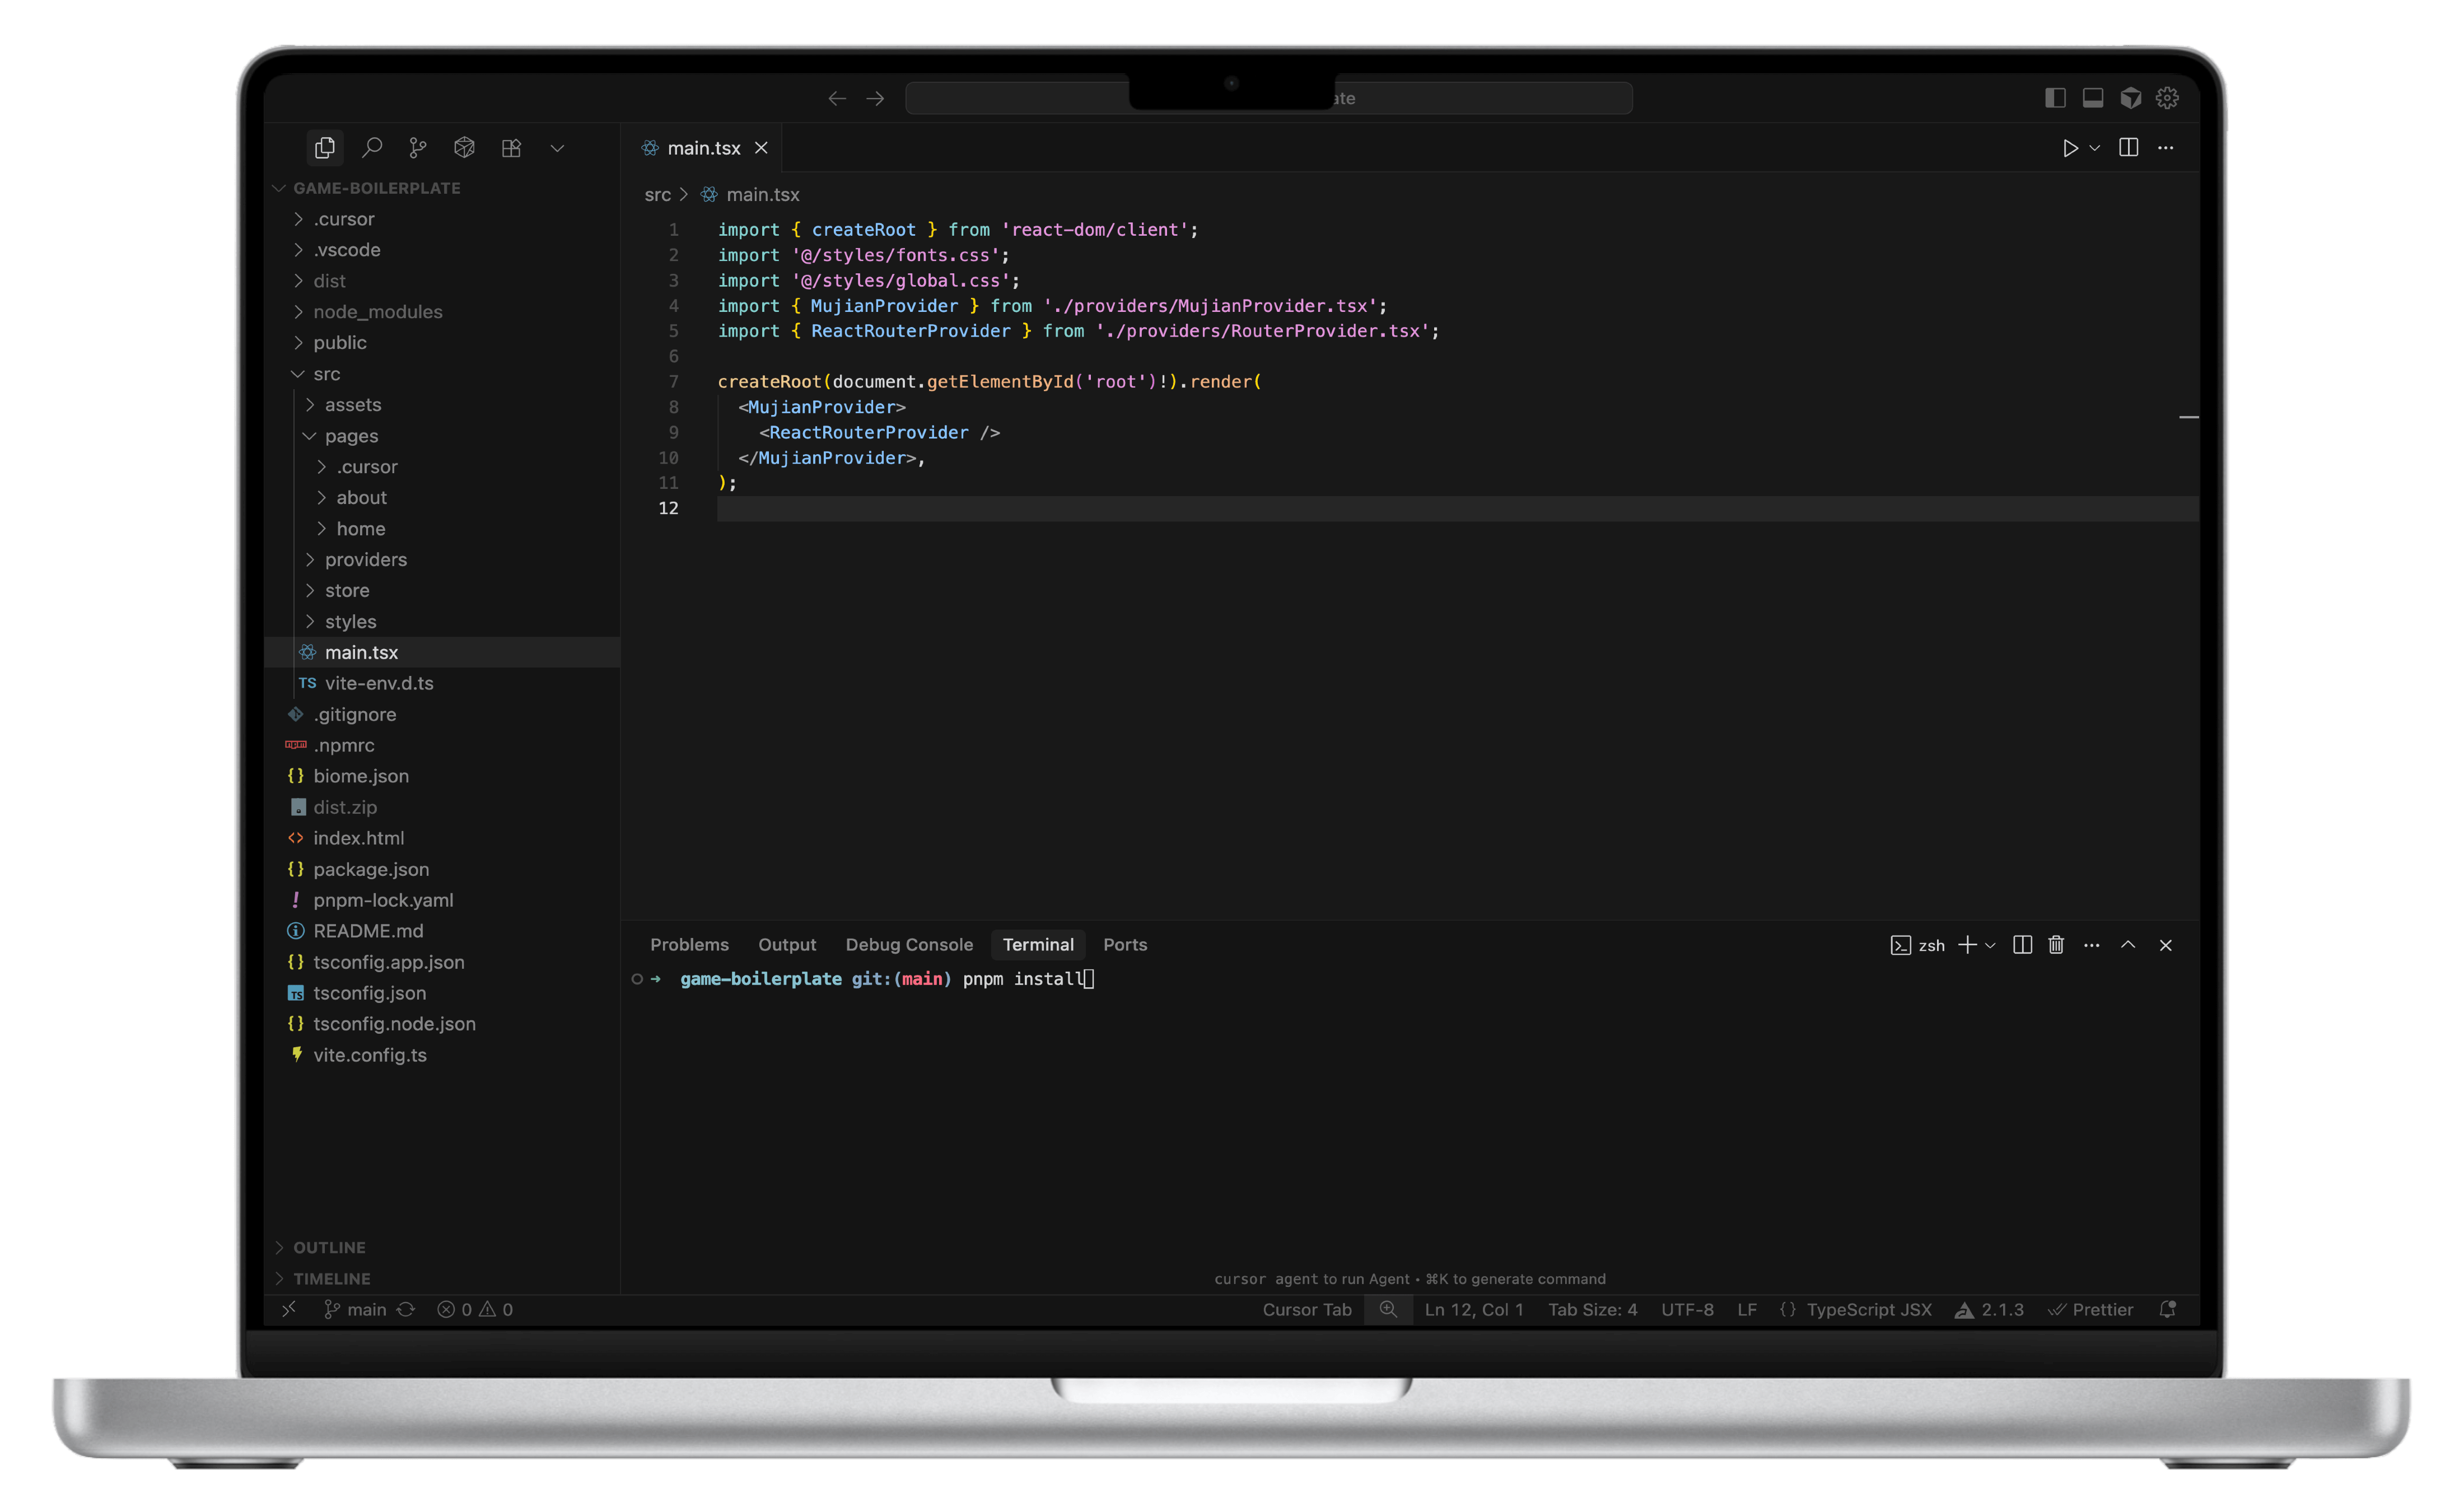The height and width of the screenshot is (1512, 2464).
Task: Switch to the Problems panel tab
Action: click(x=689, y=945)
